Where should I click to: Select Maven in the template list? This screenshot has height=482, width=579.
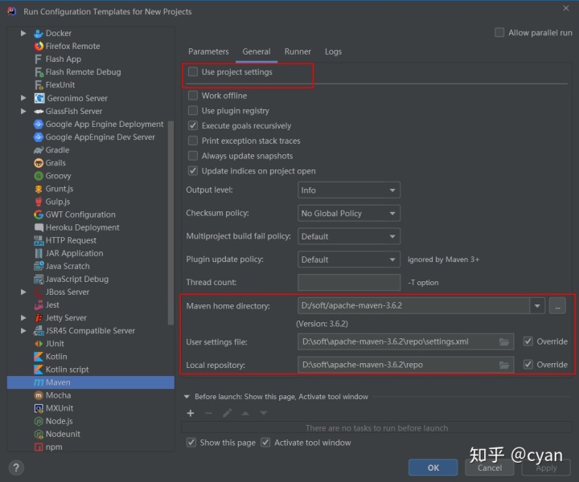(91, 382)
